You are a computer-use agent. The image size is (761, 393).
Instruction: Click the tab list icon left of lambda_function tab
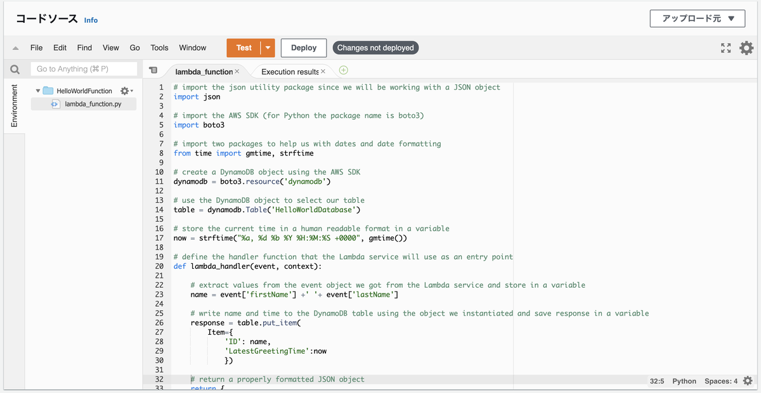(153, 70)
